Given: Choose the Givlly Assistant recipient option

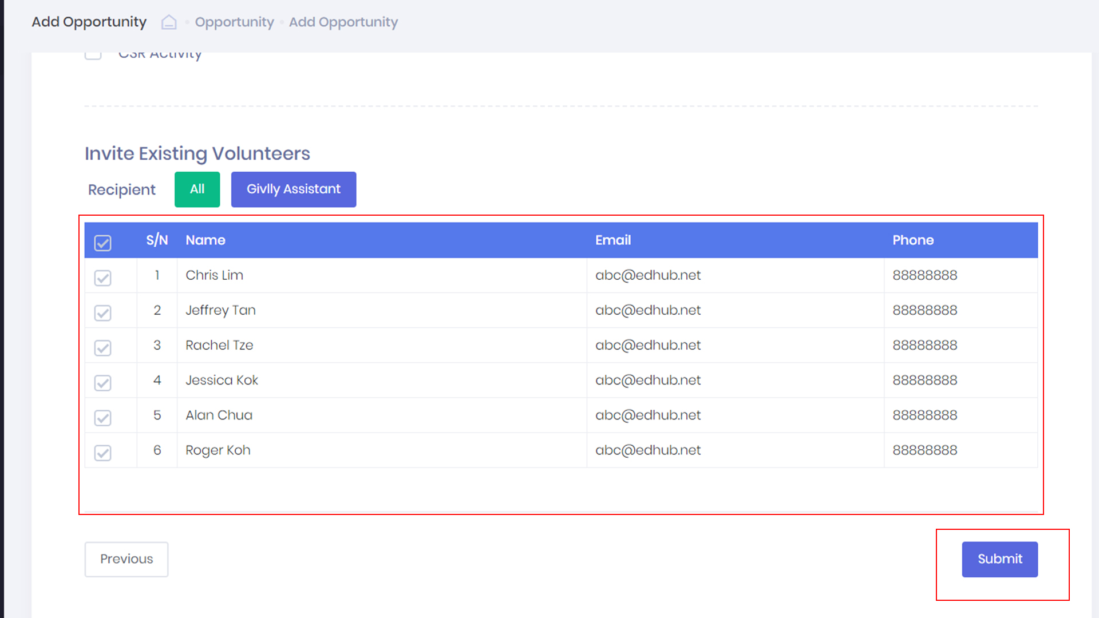Looking at the screenshot, I should [293, 189].
